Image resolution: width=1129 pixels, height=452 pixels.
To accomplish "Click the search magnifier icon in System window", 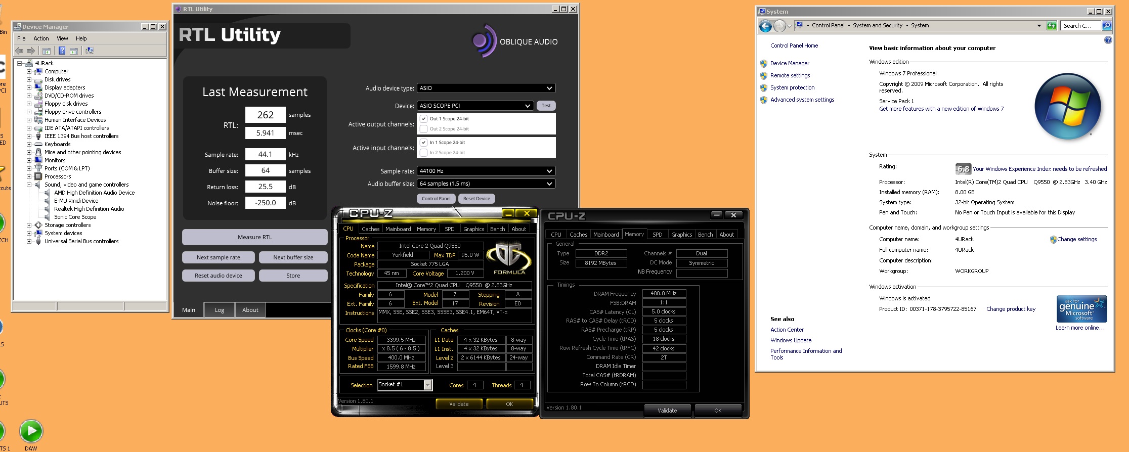I will click(1107, 26).
